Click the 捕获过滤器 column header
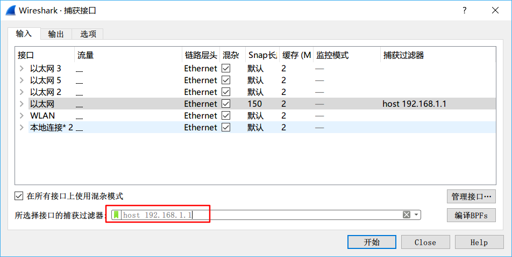The height and width of the screenshot is (257, 512). (x=438, y=55)
